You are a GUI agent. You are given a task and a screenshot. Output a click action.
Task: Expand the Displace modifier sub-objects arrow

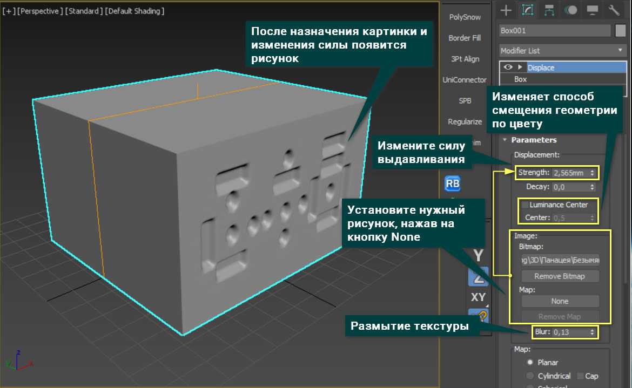pos(520,67)
